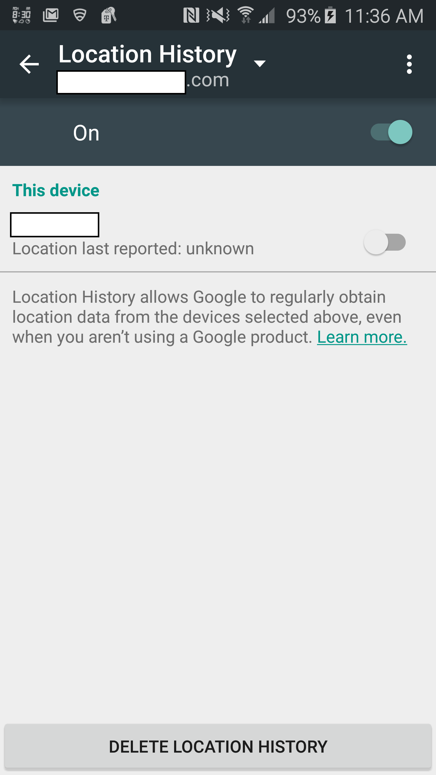Turn off the main Location History switch
The height and width of the screenshot is (775, 436).
pyautogui.click(x=391, y=132)
